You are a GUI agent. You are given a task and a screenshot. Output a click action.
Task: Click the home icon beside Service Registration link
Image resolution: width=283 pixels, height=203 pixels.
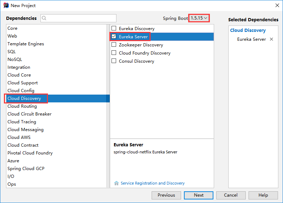[116, 183]
